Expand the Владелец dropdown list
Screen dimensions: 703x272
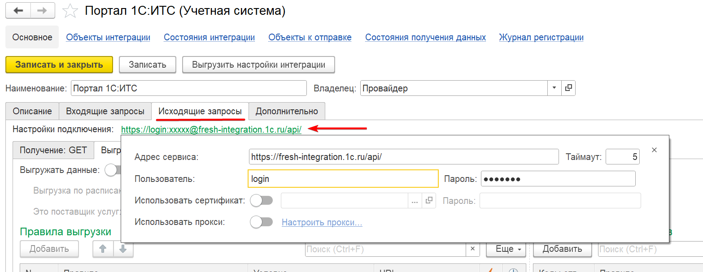554,88
